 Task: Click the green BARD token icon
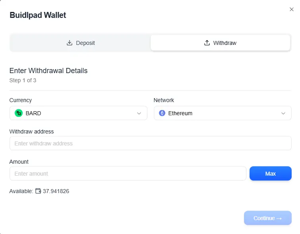click(x=19, y=113)
